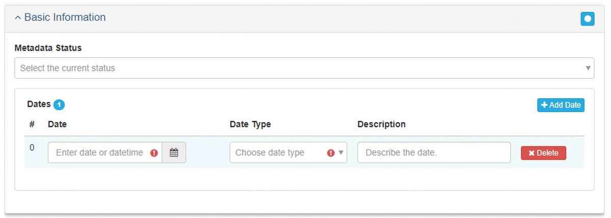
Task: Click the red warning icon in Date Type field
Action: (x=331, y=153)
